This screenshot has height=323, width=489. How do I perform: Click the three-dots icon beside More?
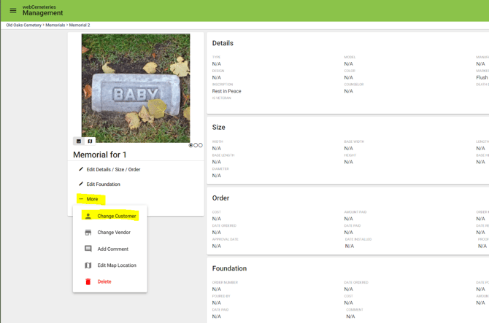coord(81,199)
